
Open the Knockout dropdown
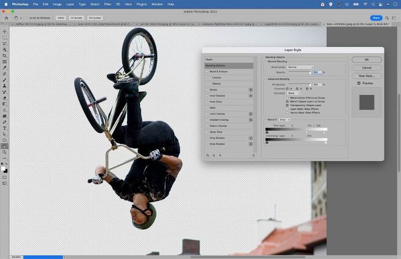click(295, 93)
